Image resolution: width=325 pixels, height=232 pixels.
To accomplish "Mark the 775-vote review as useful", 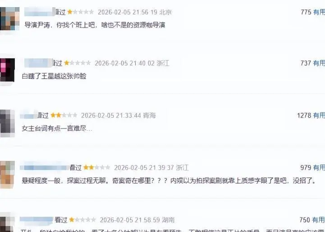I will click(319, 12).
